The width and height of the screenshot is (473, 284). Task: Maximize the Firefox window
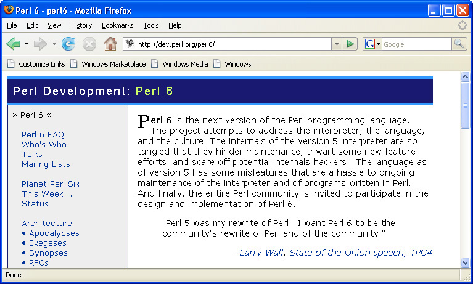point(448,10)
